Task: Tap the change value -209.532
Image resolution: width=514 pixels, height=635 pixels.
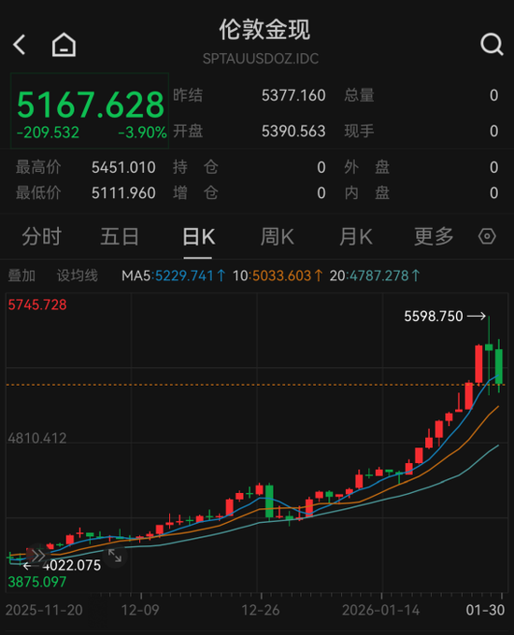Action: tap(48, 133)
